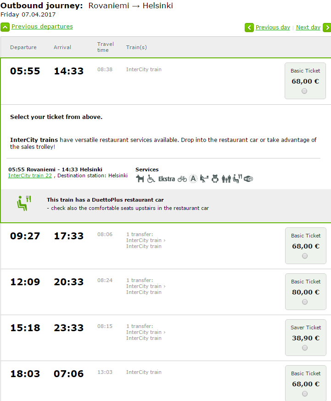331x401 pixels.
Task: Click the family compartment service icon
Action: tap(226, 179)
